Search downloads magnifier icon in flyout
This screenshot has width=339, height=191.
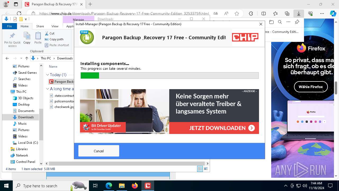coord(280,22)
